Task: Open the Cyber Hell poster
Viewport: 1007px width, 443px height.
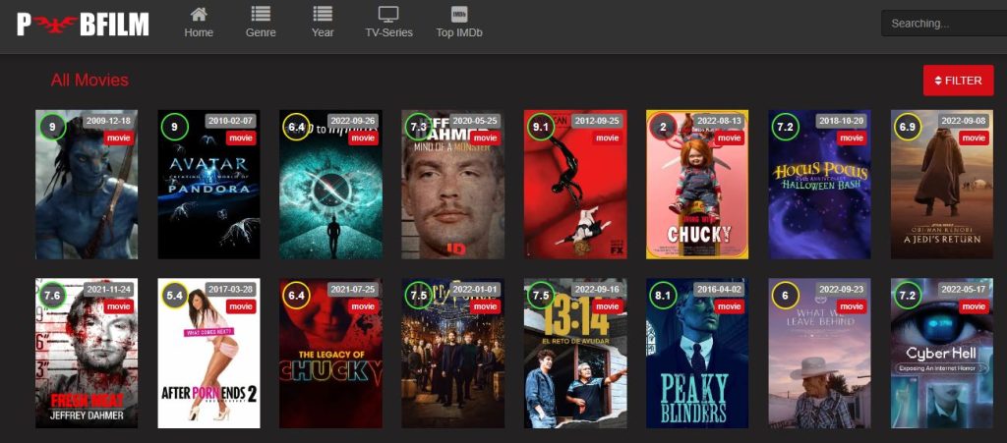Action: [x=942, y=354]
